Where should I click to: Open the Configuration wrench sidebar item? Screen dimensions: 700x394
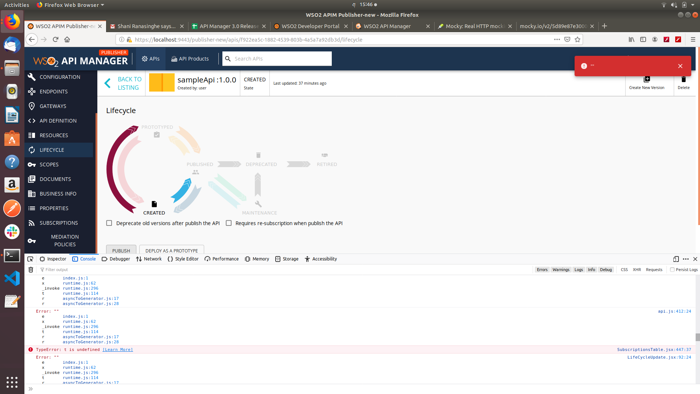click(58, 77)
